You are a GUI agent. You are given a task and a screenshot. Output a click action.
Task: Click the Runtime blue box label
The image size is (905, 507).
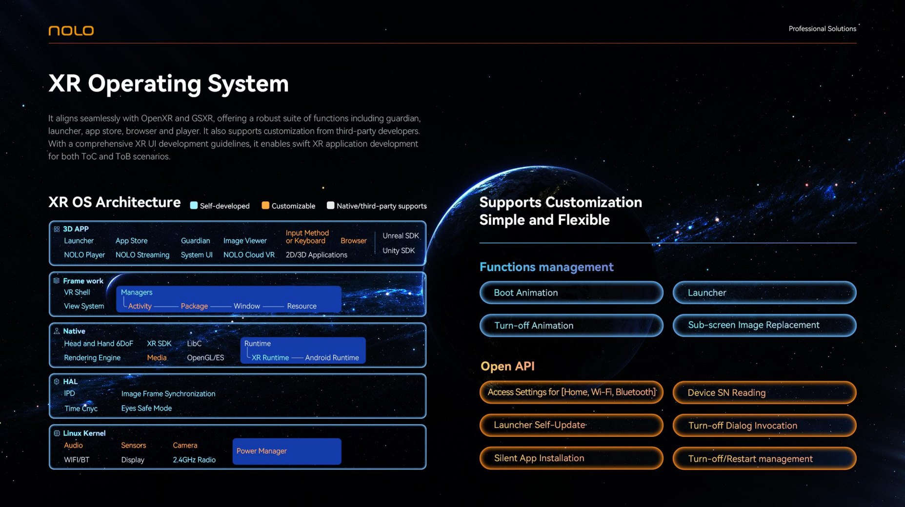[x=258, y=344]
